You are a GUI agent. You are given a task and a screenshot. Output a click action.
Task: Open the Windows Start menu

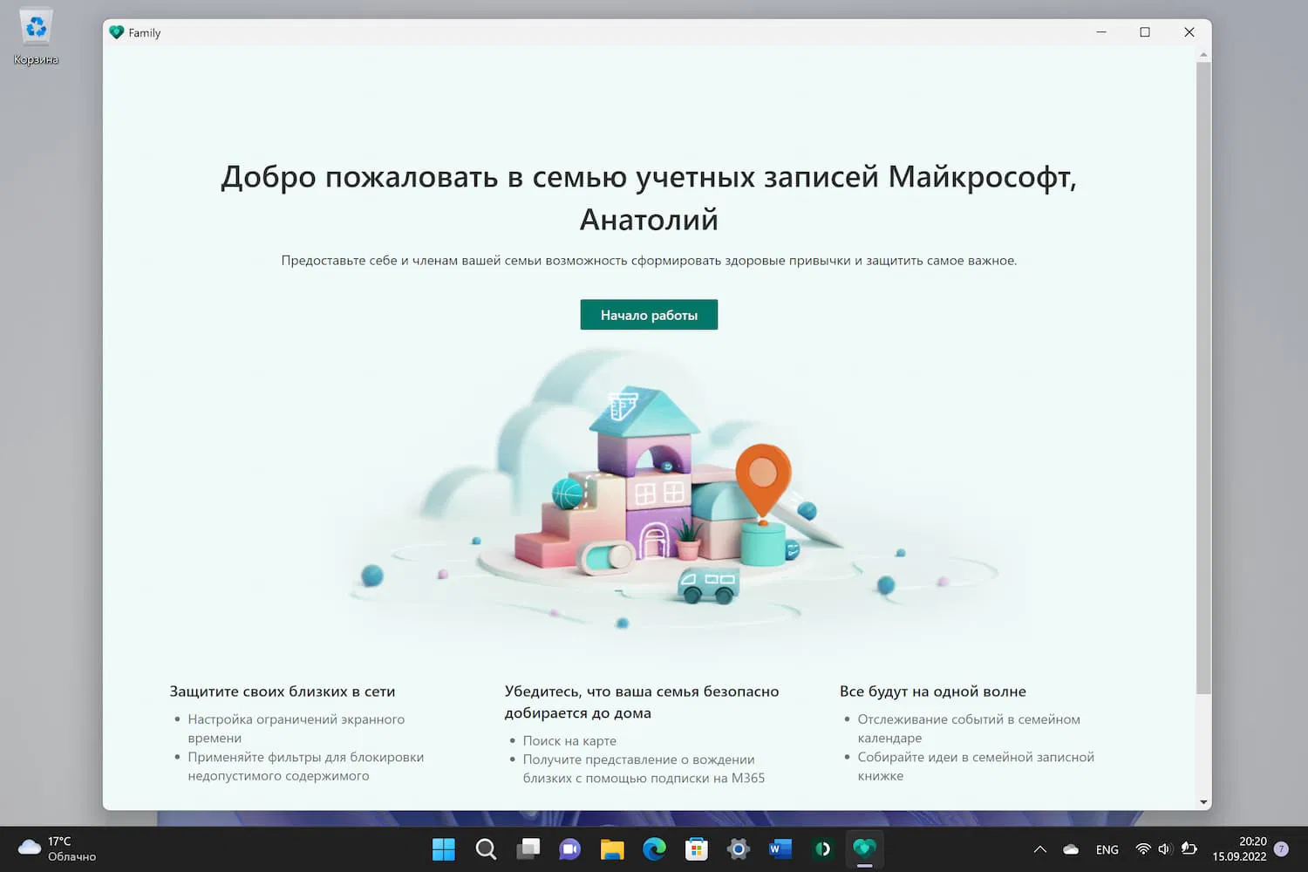point(444,849)
